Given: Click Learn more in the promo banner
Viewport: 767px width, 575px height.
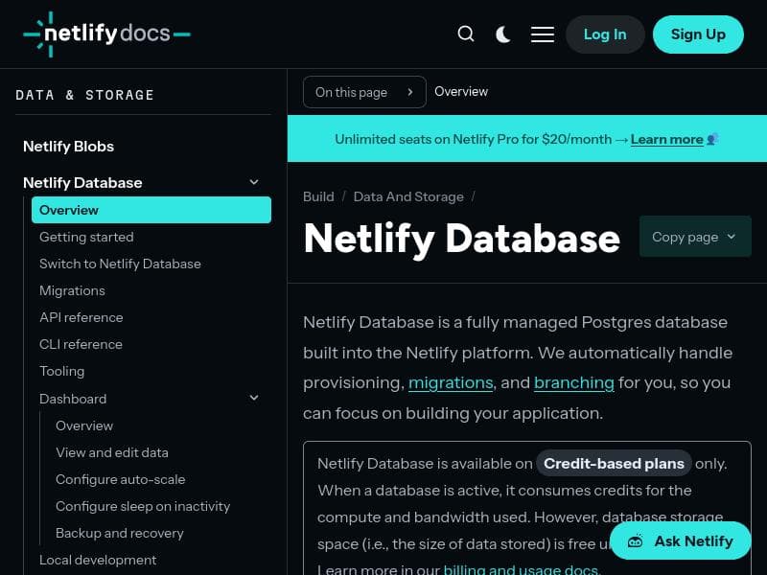Looking at the screenshot, I should tap(667, 139).
